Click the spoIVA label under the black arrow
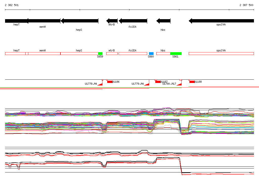This screenshot has height=180, width=259. tap(221, 24)
